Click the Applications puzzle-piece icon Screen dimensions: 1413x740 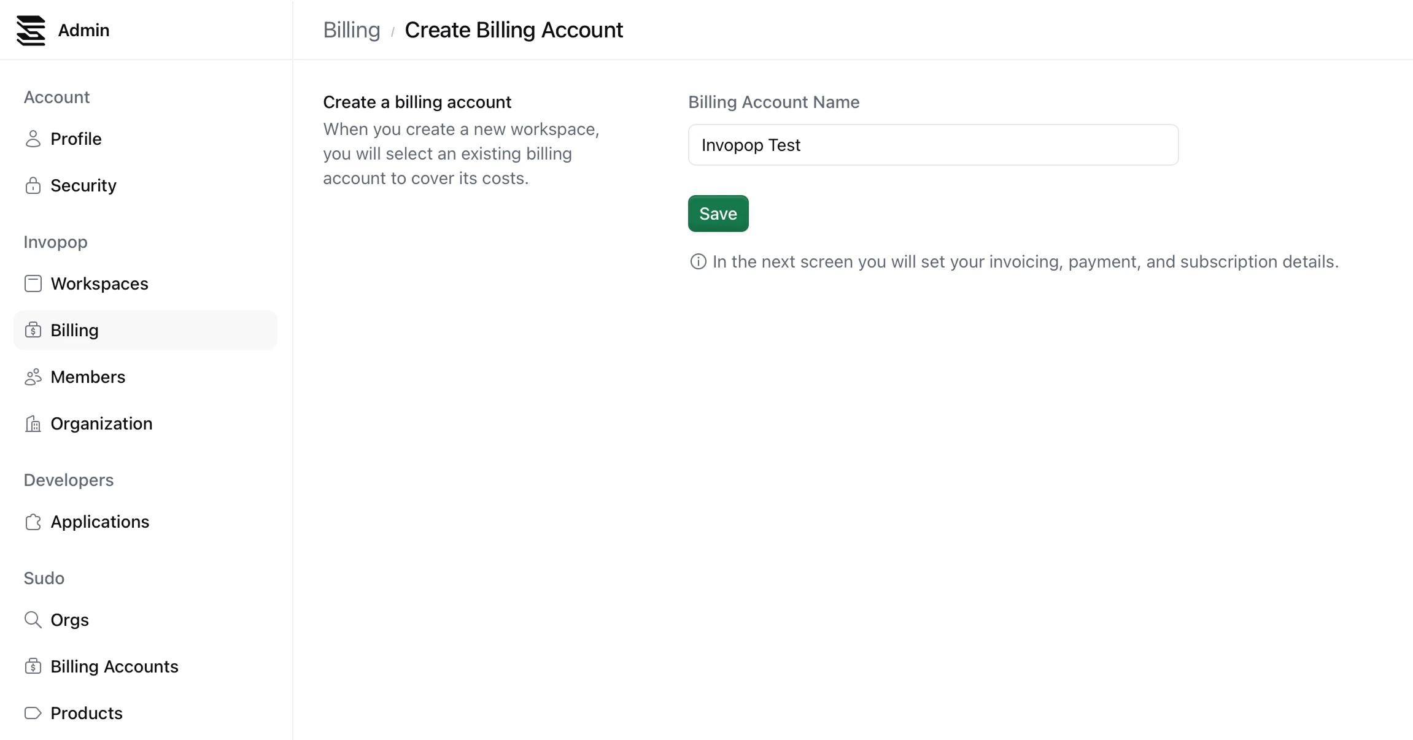point(33,522)
